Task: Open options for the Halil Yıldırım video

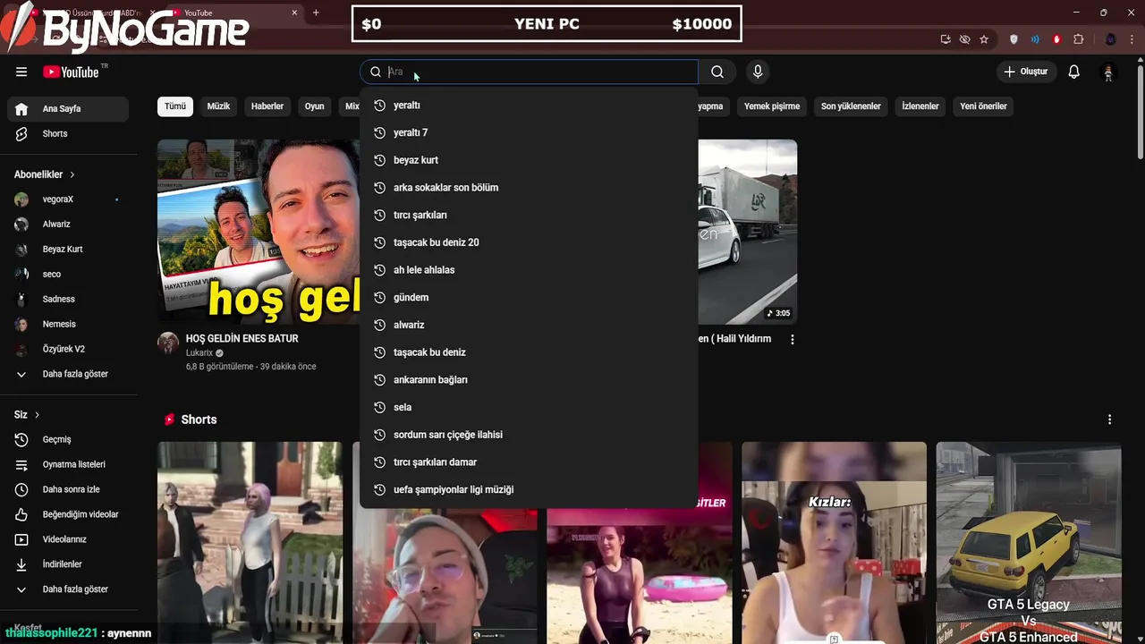Action: pyautogui.click(x=792, y=340)
